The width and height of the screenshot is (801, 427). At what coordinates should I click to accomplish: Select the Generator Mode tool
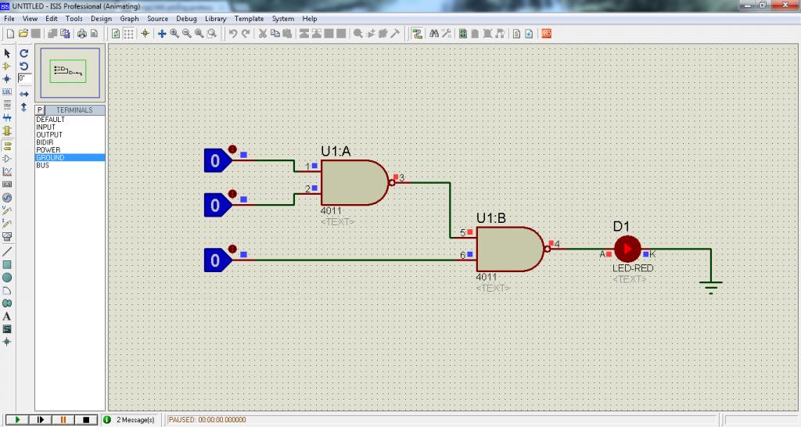6,198
